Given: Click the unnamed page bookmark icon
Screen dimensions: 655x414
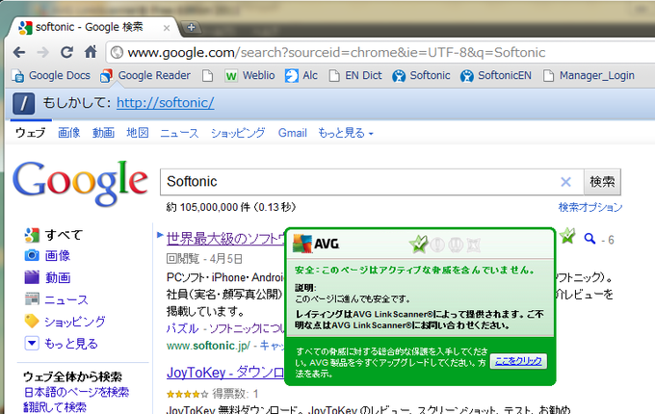Looking at the screenshot, I should [207, 75].
